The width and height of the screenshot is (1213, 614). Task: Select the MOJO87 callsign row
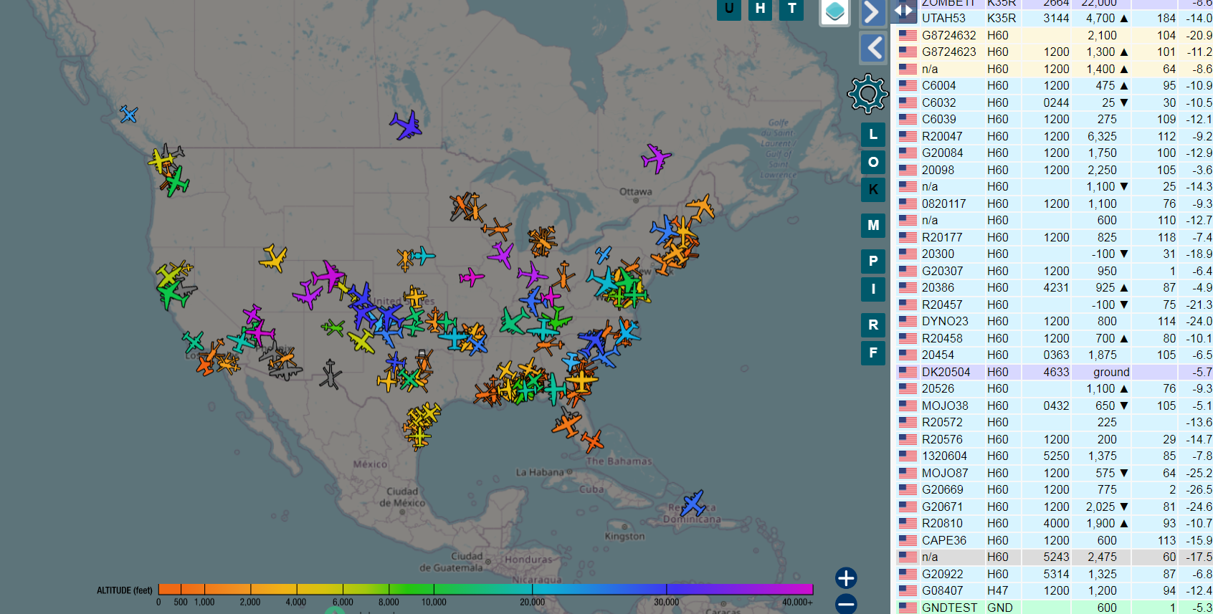tap(1053, 473)
